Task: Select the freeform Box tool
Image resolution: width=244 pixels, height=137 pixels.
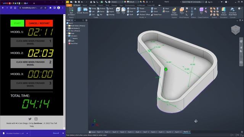Action: click(x=201, y=11)
